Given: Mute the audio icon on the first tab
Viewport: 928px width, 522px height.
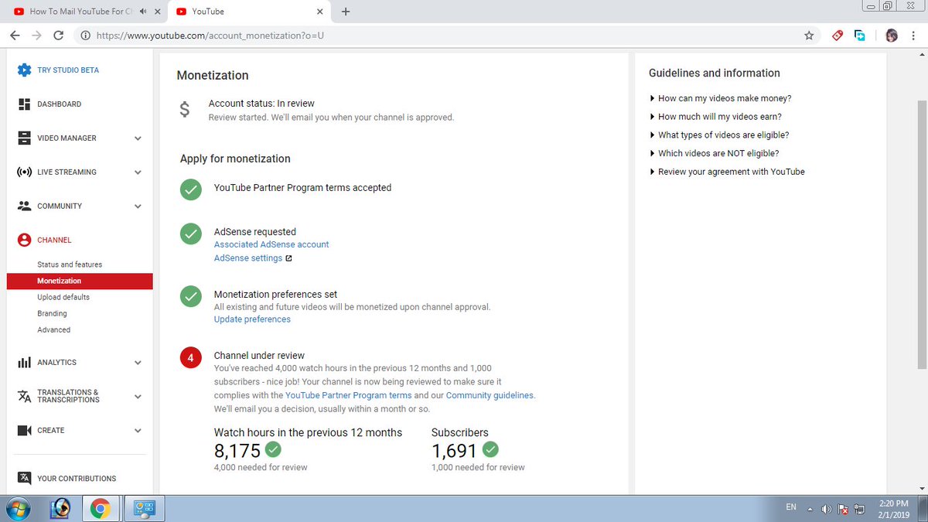Looking at the screenshot, I should point(144,12).
